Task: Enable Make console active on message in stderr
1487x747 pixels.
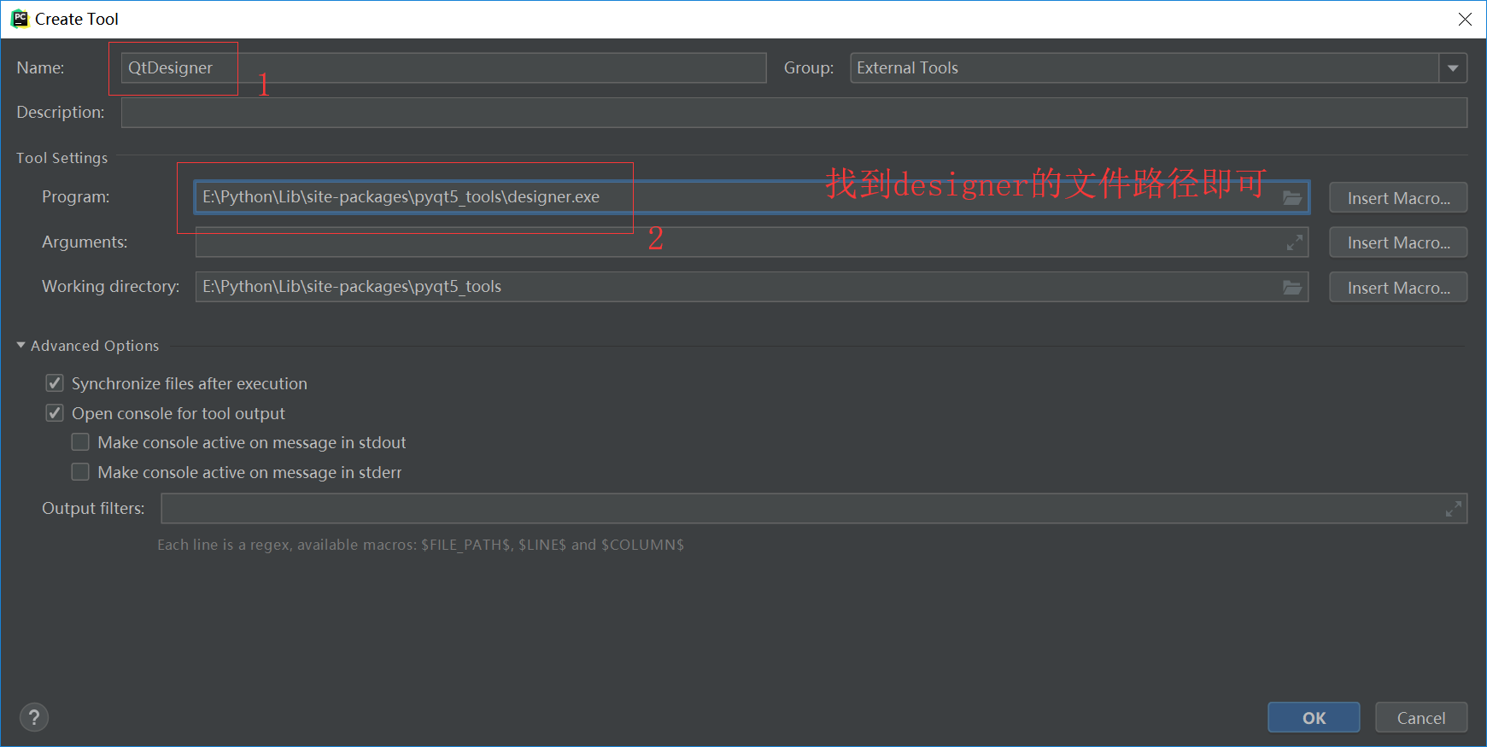Action: [x=80, y=472]
